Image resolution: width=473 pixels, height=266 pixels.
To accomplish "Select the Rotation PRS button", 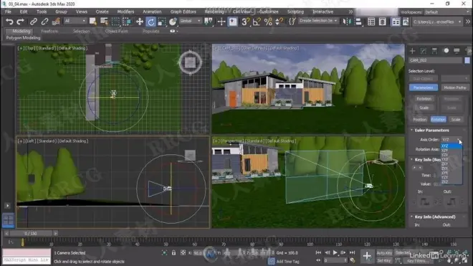I will coord(439,120).
